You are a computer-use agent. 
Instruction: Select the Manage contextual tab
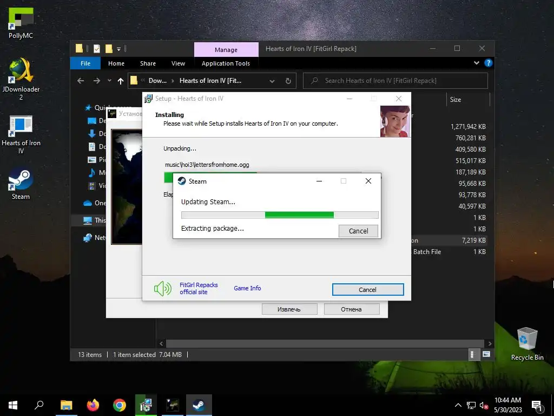[x=226, y=50]
